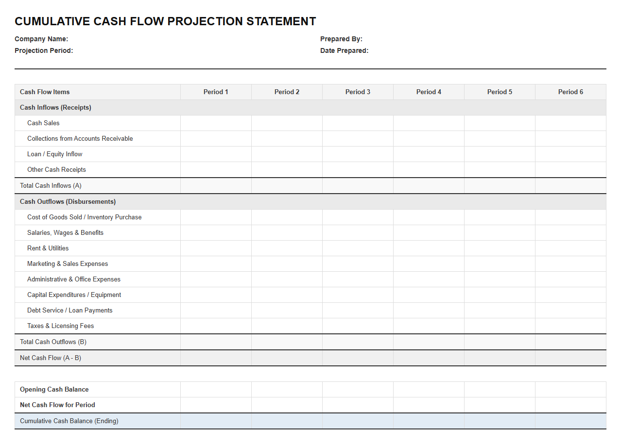Select the Period 5 column header

(x=500, y=92)
